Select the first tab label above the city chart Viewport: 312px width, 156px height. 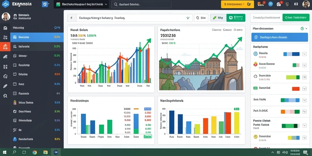point(217,30)
